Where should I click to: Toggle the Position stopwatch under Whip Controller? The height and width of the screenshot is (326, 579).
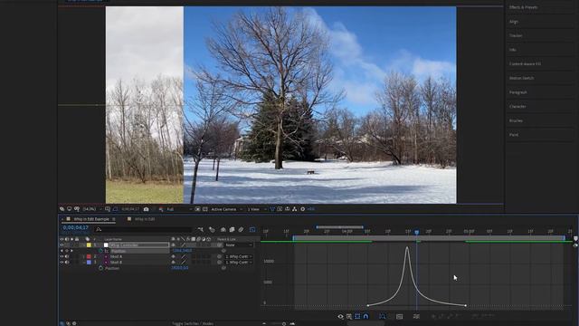click(100, 251)
